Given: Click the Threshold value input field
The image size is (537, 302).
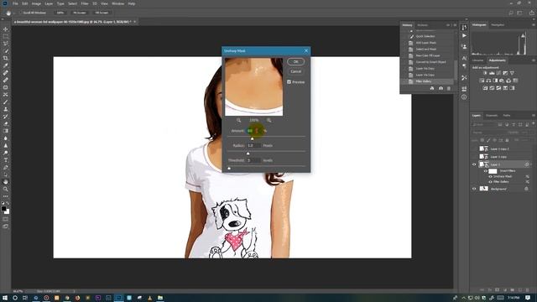Looking at the screenshot, I should pyautogui.click(x=253, y=160).
